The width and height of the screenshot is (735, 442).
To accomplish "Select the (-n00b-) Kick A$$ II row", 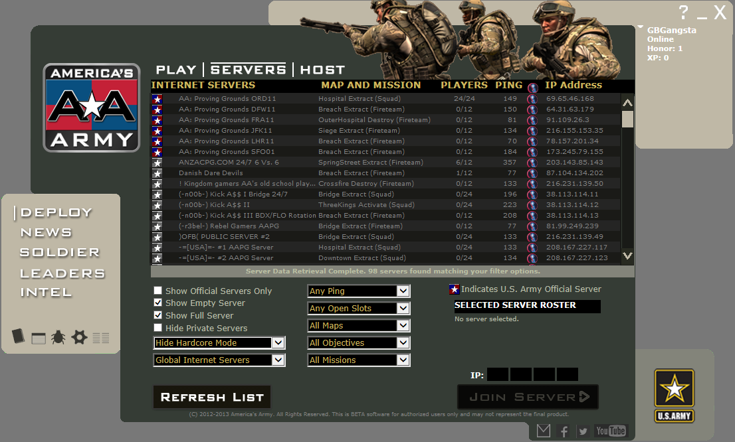I will [x=386, y=204].
